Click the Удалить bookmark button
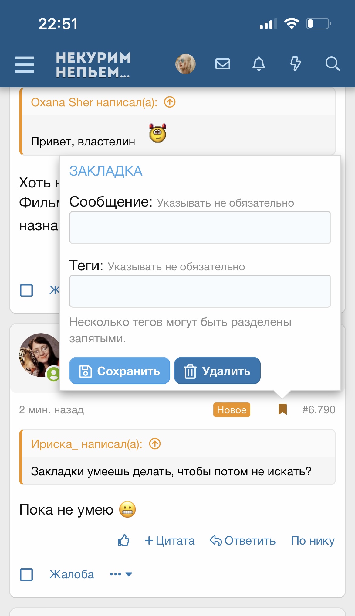This screenshot has height=616, width=355. [x=217, y=371]
